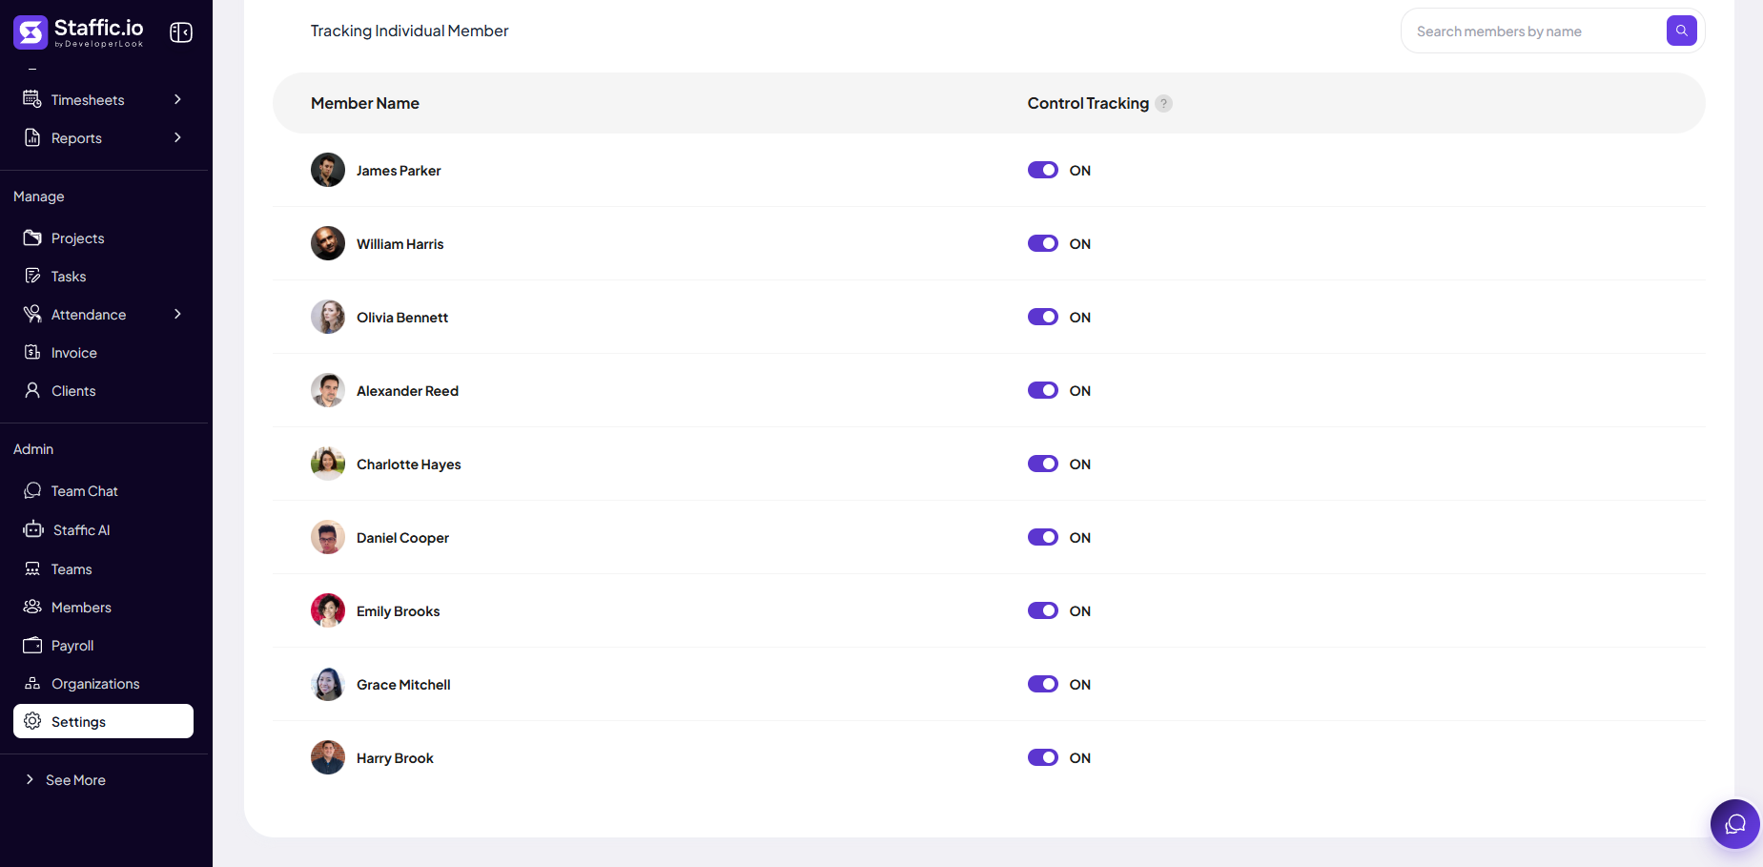Click the purple search magnifier button

click(x=1682, y=31)
